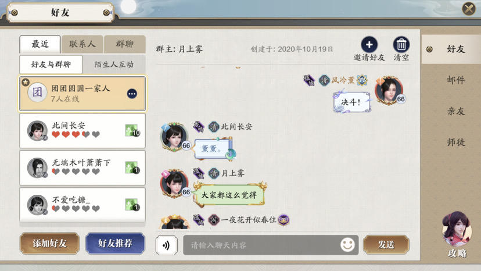Viewport: 481px width, 271px height.
Task: Open the group options three-dot icon
Action: [x=132, y=94]
